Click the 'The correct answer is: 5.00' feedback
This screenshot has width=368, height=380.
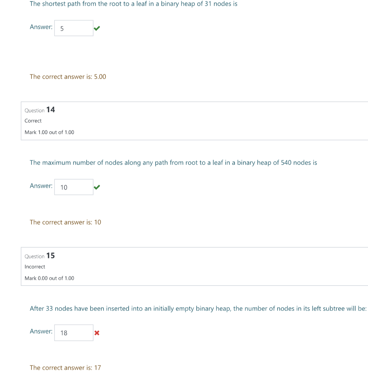click(68, 77)
